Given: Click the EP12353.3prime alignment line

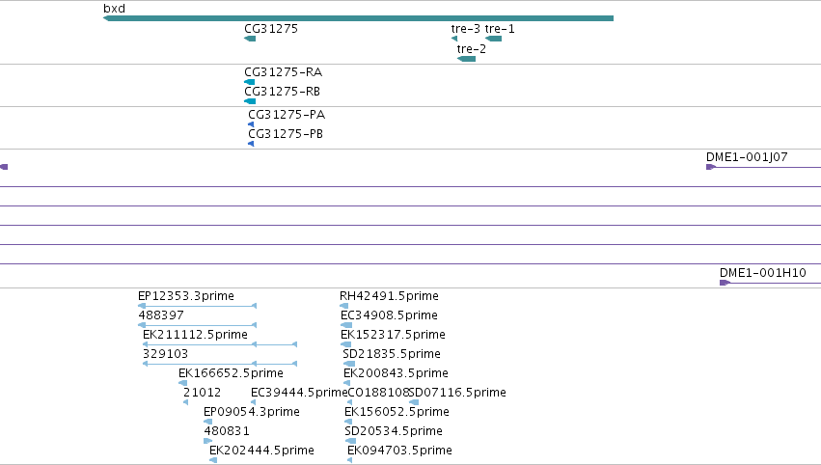Looking at the screenshot, I should click(197, 306).
